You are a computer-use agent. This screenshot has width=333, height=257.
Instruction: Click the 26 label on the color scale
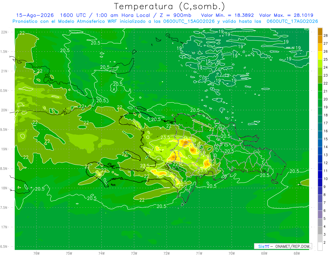326,51
